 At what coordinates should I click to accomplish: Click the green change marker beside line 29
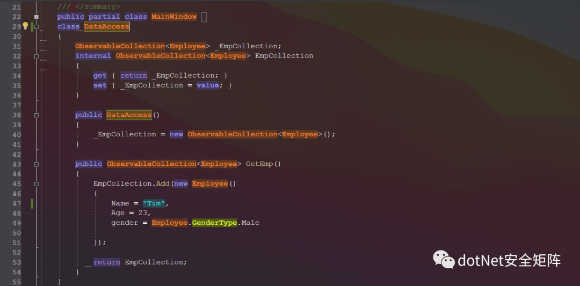pos(32,26)
